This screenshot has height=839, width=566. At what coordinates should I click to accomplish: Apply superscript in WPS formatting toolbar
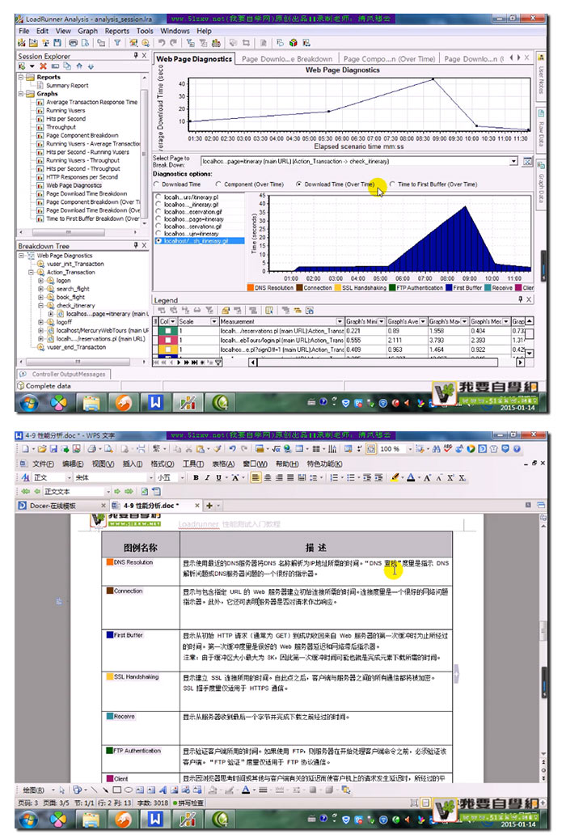(450, 478)
